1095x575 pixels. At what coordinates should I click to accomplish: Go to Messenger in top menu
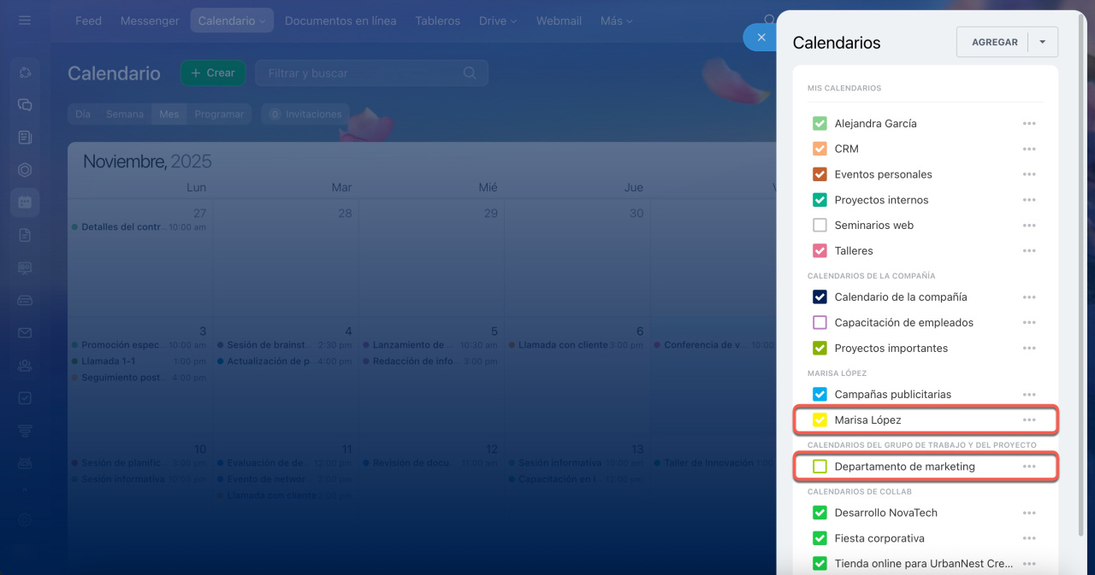click(150, 21)
